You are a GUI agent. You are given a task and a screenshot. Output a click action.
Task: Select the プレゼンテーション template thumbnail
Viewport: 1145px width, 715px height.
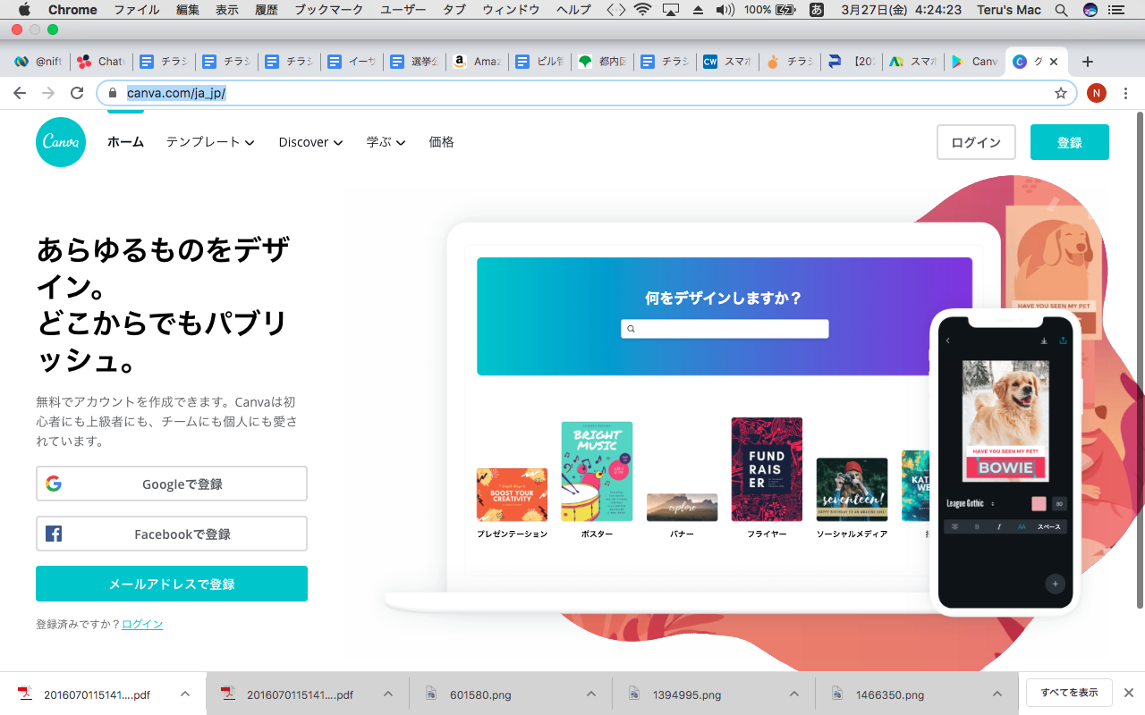[x=512, y=494]
